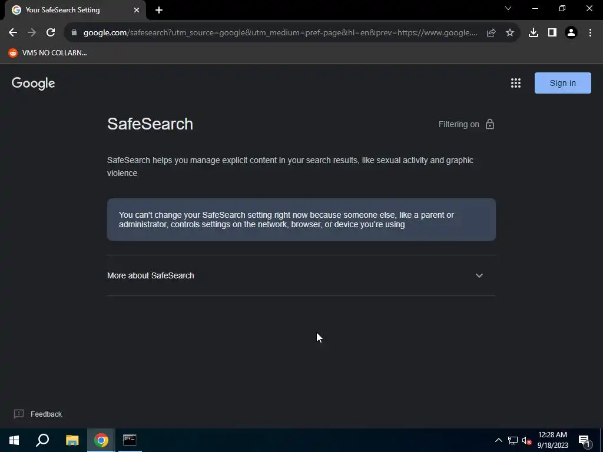Click the SafeSearch heading
This screenshot has height=452, width=603.
pyautogui.click(x=150, y=124)
